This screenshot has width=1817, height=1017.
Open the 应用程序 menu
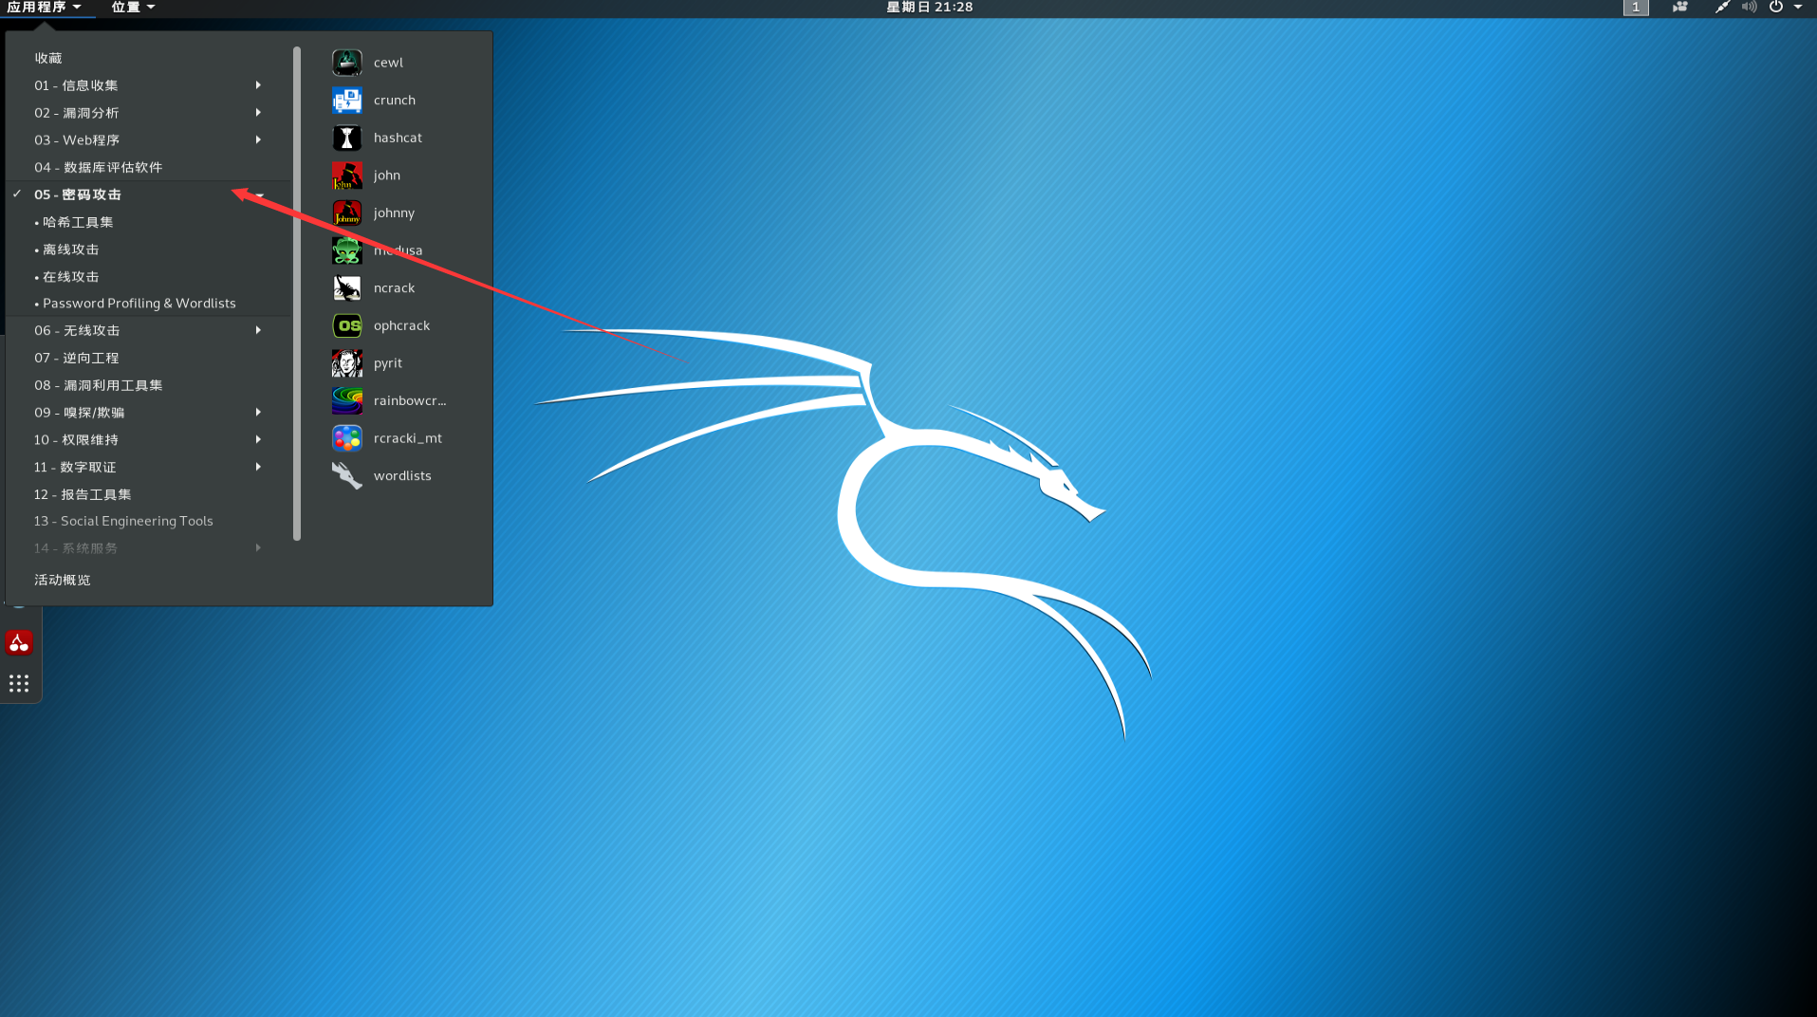(44, 8)
